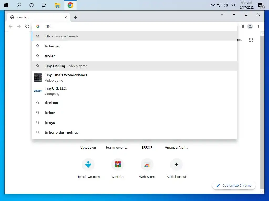Click the Customize Chrome button
269x201 pixels.
[234, 186]
